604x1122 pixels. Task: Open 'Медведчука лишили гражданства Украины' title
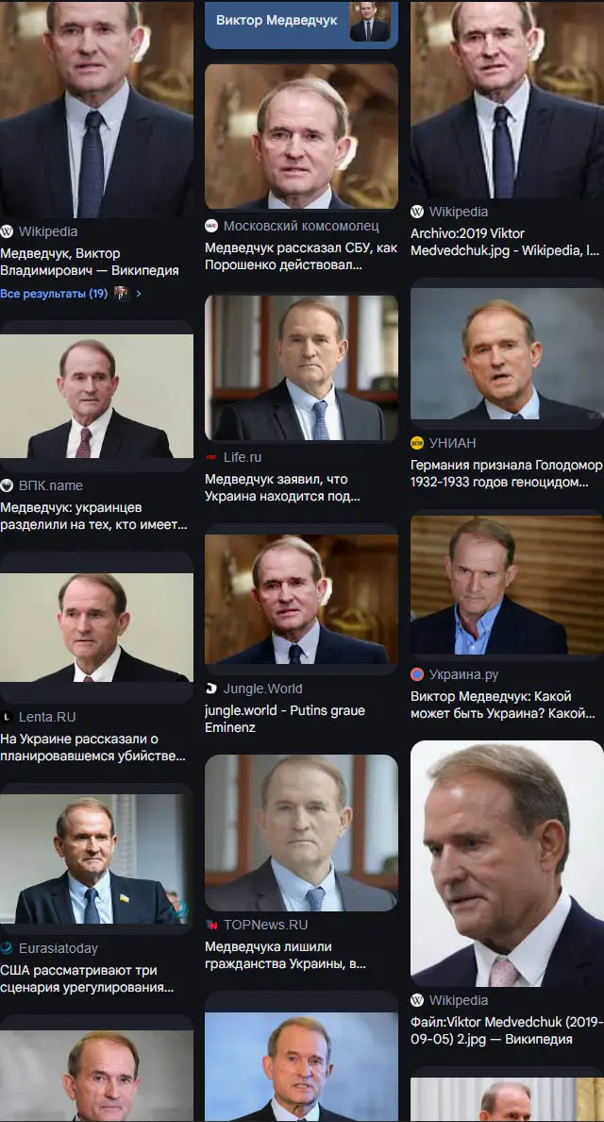pos(285,955)
